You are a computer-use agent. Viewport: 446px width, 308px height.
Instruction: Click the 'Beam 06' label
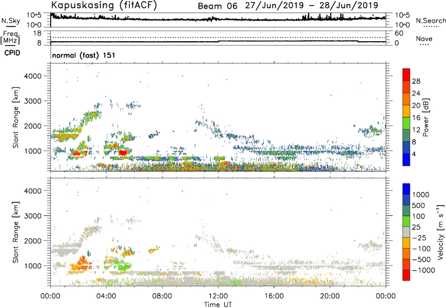click(x=217, y=6)
